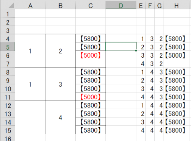Select cell C4 containing 【5800】
Image resolution: width=191 pixels, height=141 pixels.
91,38
